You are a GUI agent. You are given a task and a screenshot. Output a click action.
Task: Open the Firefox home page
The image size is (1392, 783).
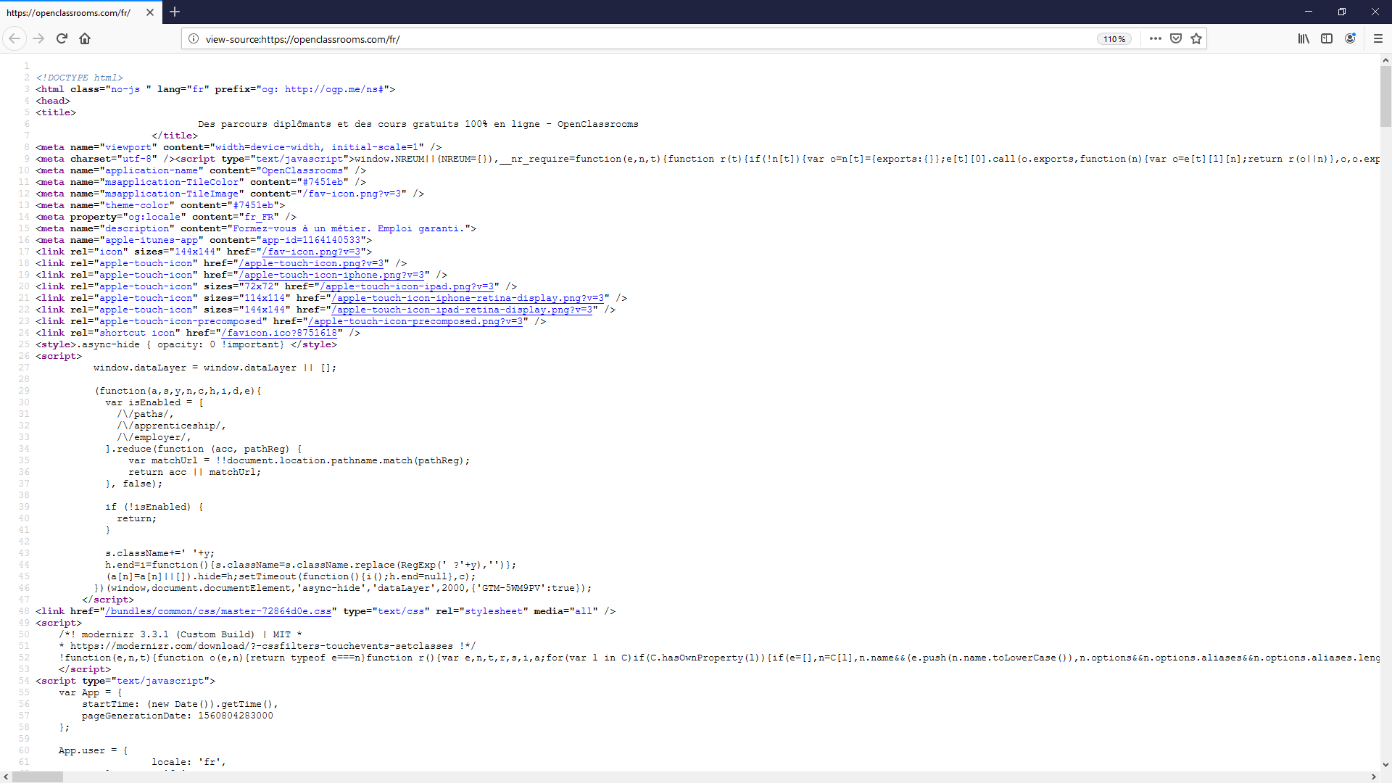point(85,38)
